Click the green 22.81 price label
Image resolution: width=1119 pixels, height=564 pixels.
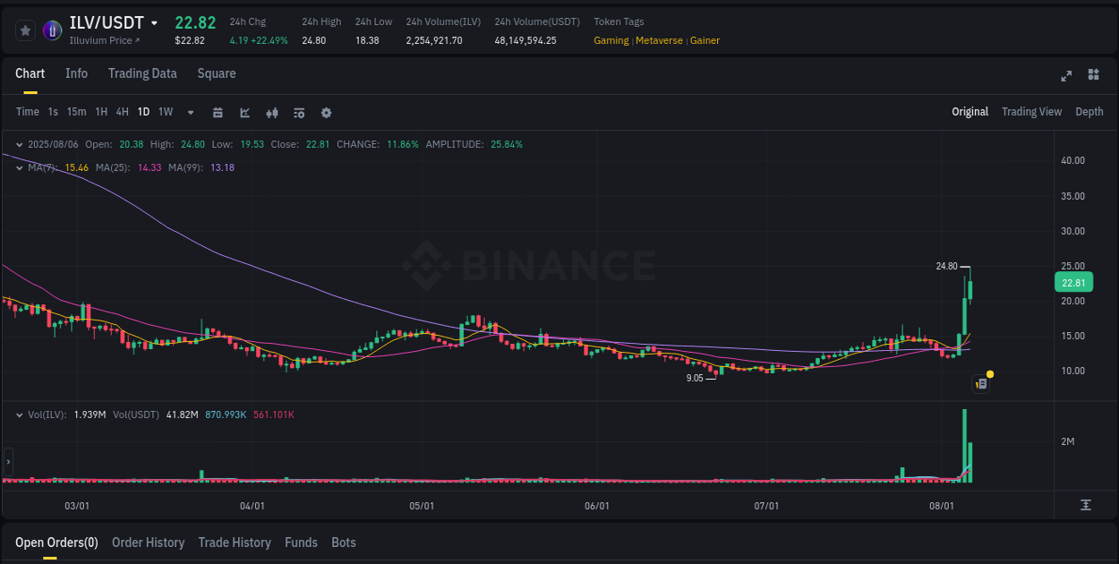coord(1072,282)
